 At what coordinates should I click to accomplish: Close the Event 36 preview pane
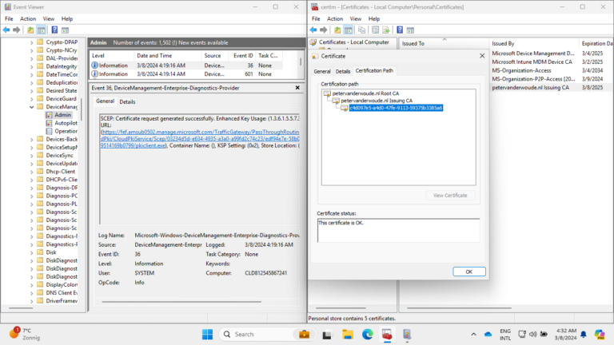pyautogui.click(x=297, y=87)
